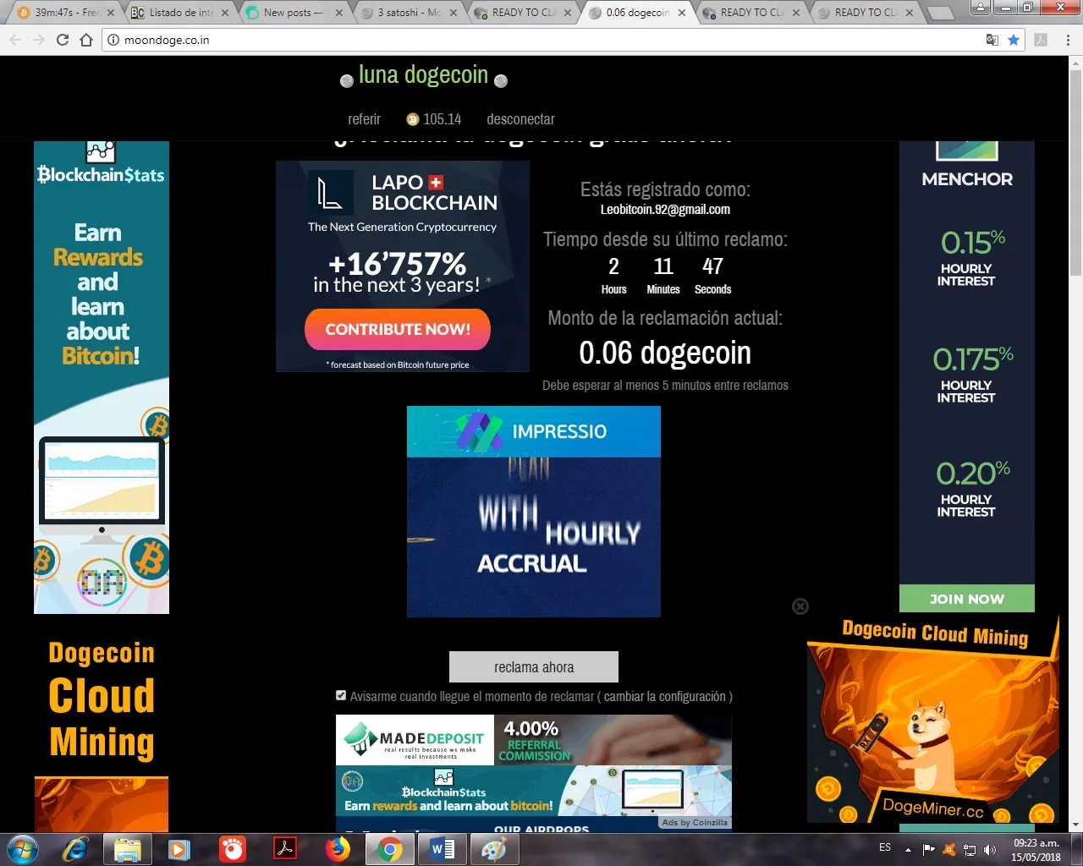Open the MadeDeposit 4.00% referral banner
The width and height of the screenshot is (1083, 866).
534,740
